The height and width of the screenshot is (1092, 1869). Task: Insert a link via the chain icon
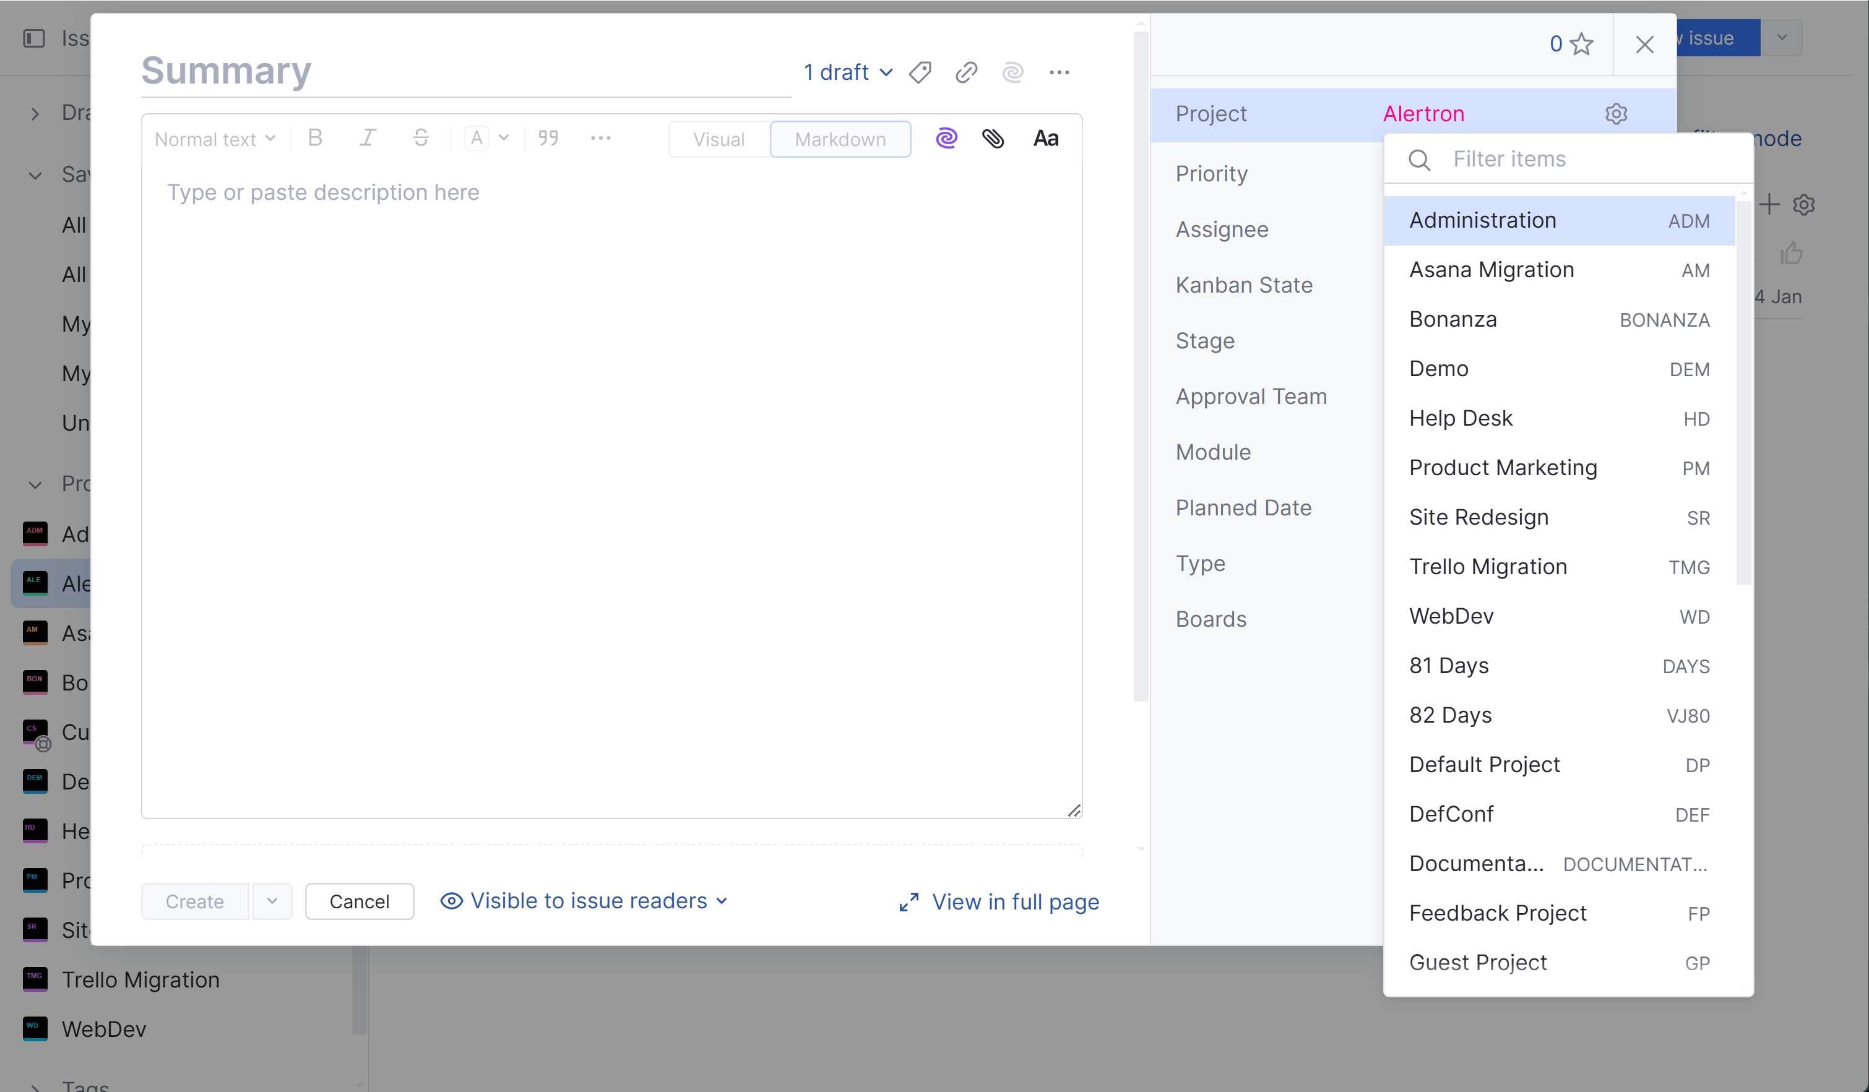click(965, 72)
